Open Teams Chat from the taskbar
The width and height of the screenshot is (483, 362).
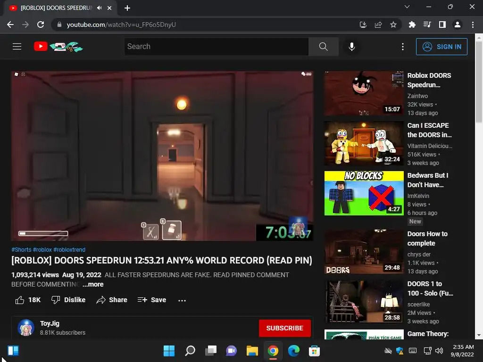tap(231, 351)
